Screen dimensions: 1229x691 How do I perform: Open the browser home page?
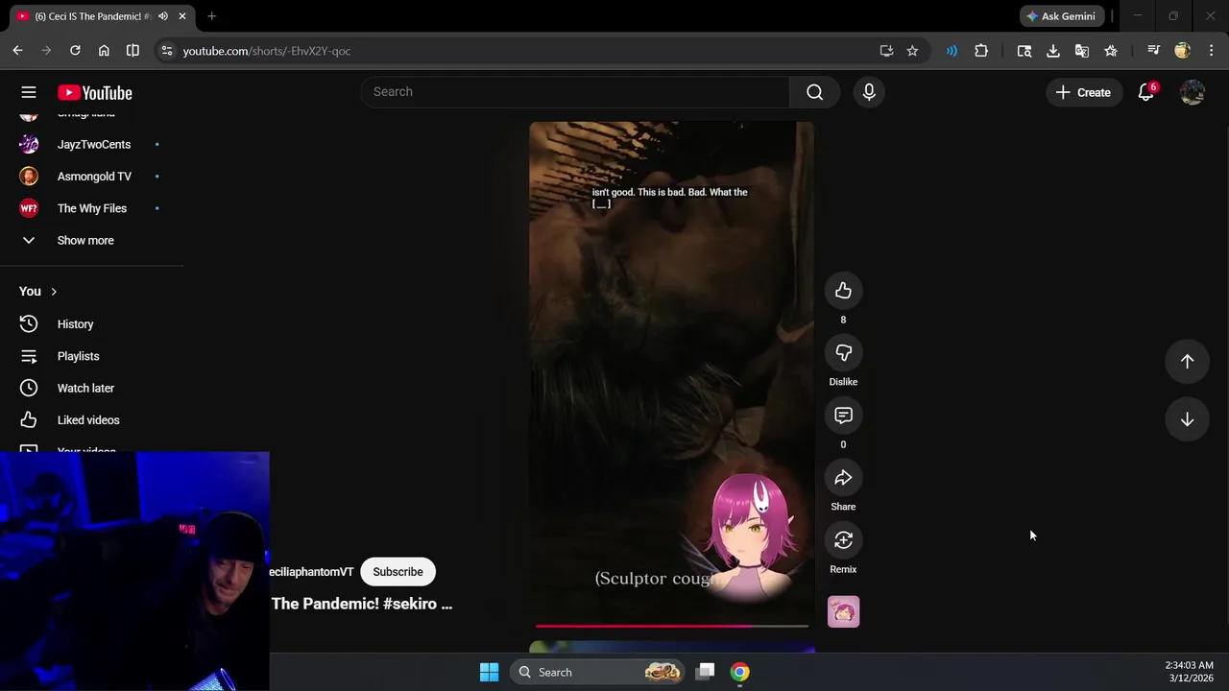(104, 51)
